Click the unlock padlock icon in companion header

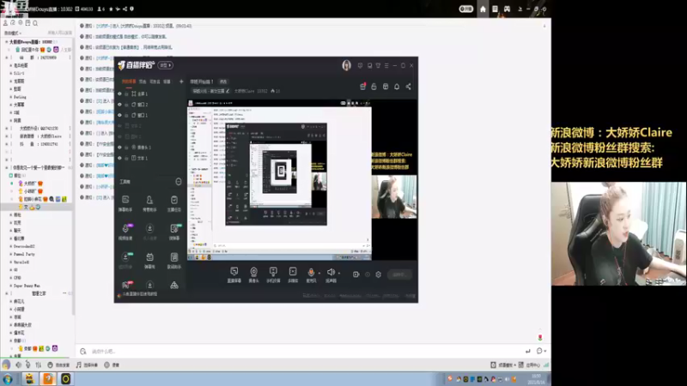(374, 87)
